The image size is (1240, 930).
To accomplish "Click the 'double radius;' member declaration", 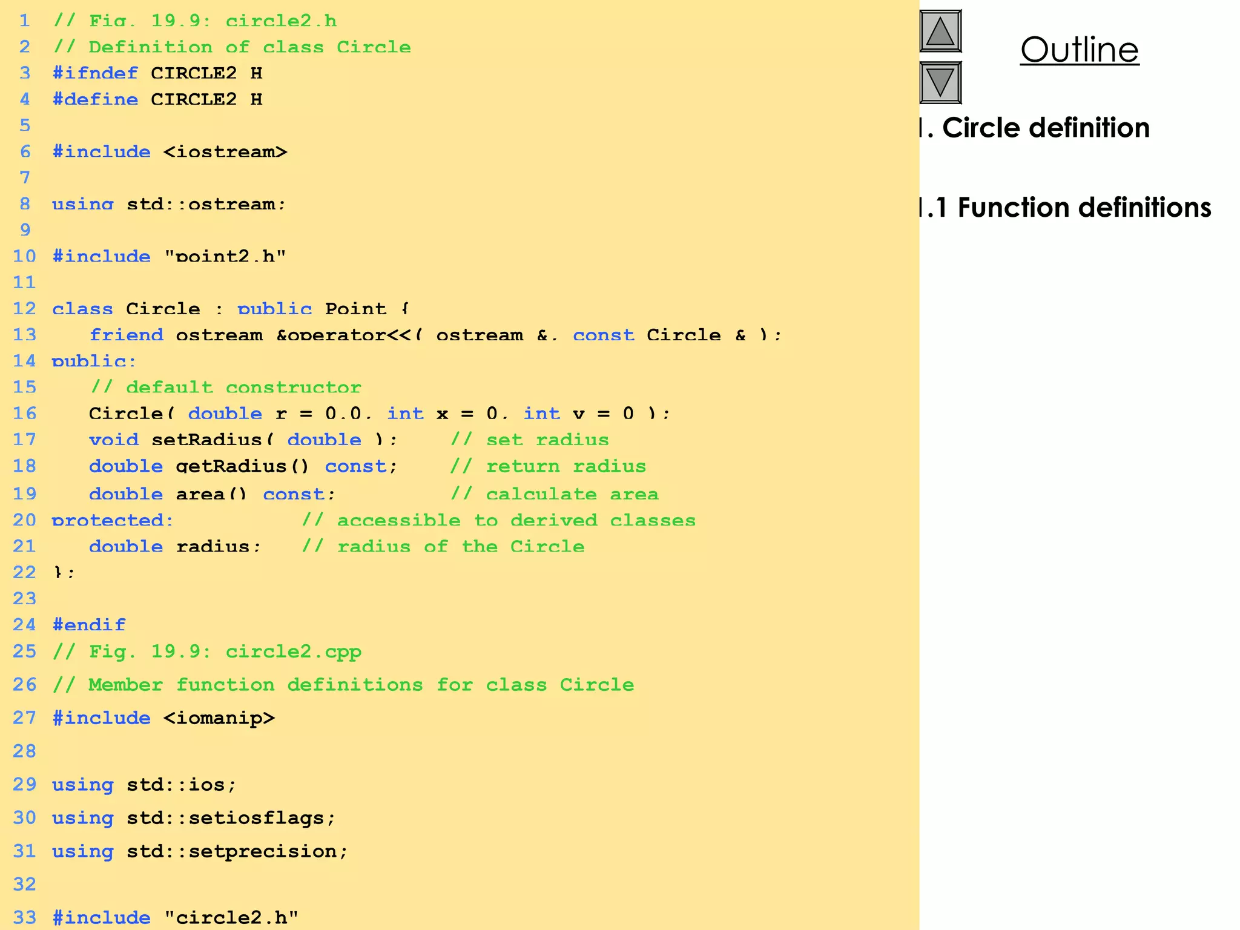I will (175, 546).
